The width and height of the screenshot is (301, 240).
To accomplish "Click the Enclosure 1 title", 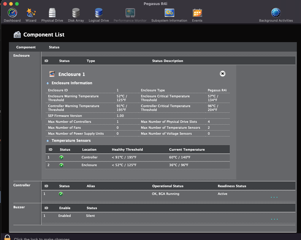I will [72, 74].
